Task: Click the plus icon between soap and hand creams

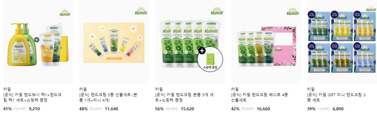Action: pyautogui.click(x=36, y=39)
